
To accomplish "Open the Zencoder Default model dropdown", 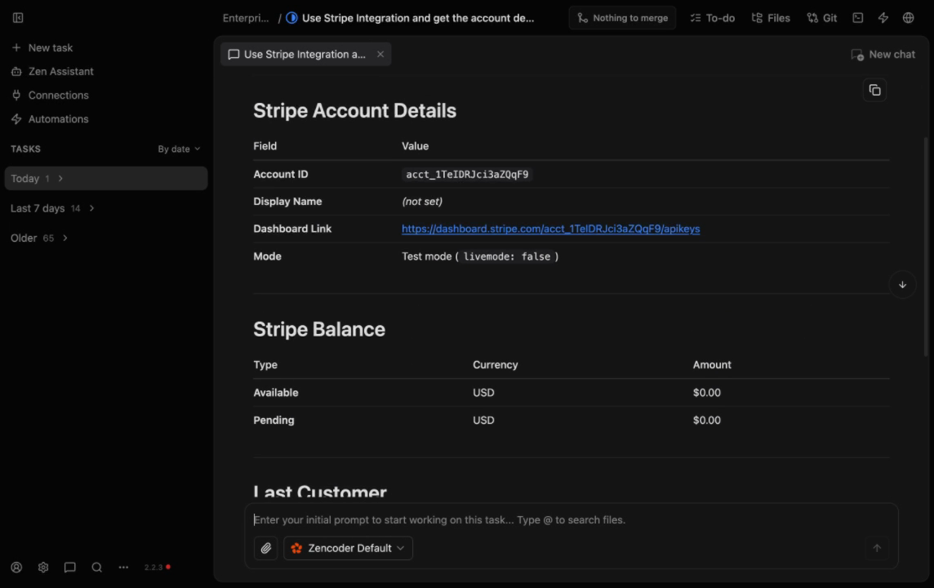I will [x=349, y=548].
